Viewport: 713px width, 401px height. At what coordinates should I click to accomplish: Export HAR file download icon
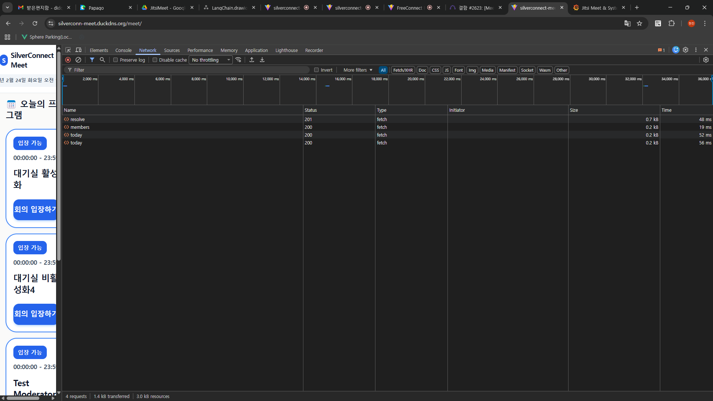(262, 60)
